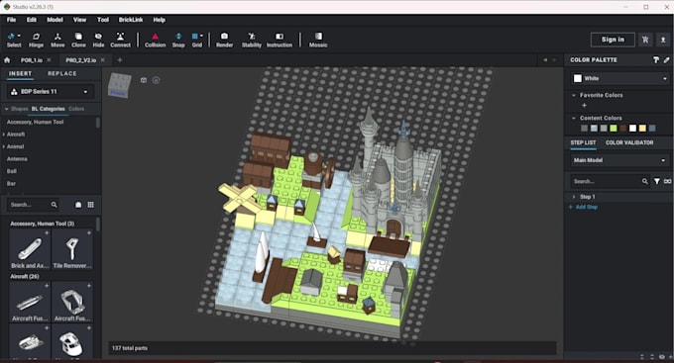The height and width of the screenshot is (363, 674).
Task: Open the BrickLink menu
Action: click(x=131, y=20)
